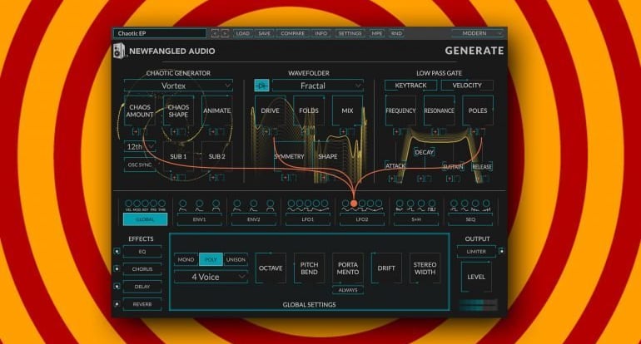Toggle the Limiter power switch

(502, 252)
